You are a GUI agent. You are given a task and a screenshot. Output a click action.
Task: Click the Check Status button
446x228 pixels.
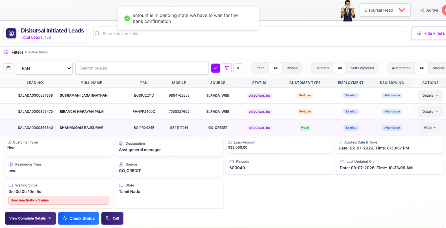(79, 218)
